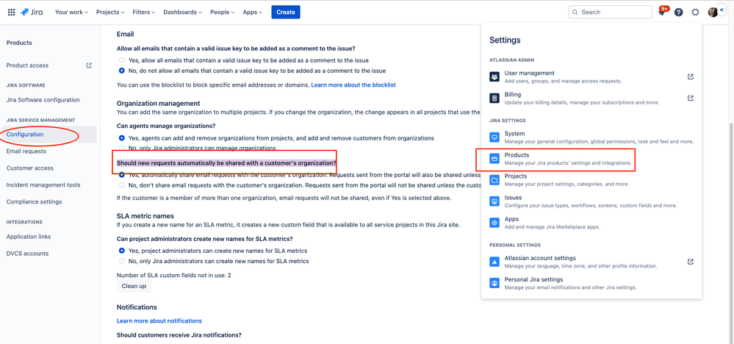The width and height of the screenshot is (734, 344).
Task: Click the Jira logo
Action: 32,12
